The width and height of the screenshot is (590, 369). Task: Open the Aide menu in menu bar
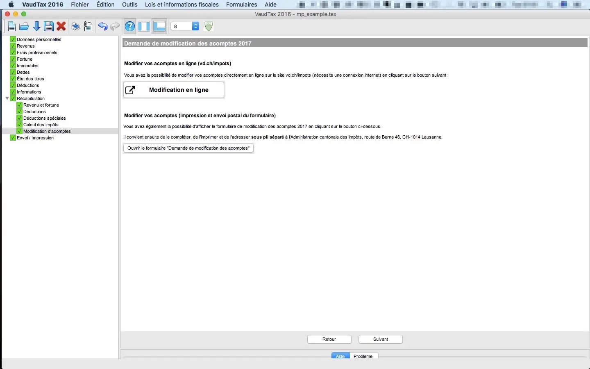[x=270, y=5]
